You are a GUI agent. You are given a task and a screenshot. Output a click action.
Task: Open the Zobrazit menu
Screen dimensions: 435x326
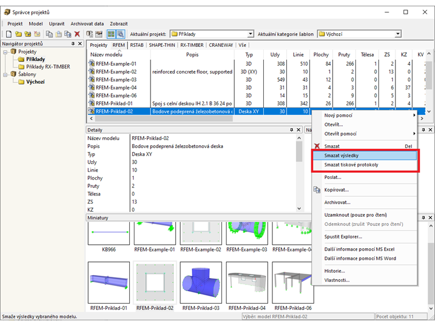coord(118,24)
